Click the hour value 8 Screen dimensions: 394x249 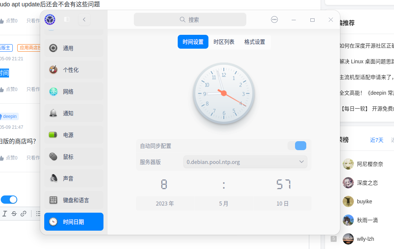click(164, 185)
